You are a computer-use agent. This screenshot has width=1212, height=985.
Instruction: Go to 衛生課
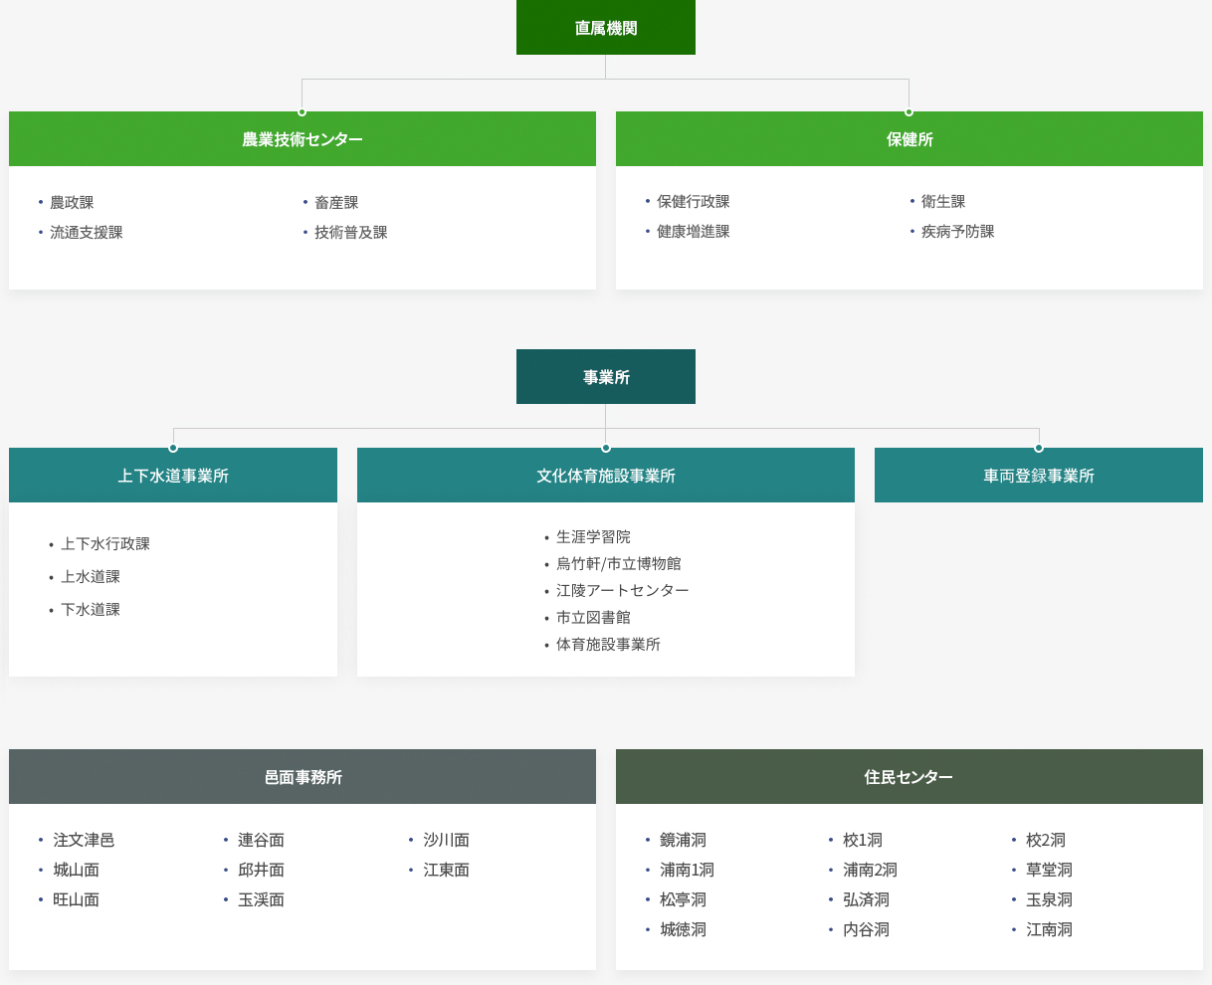[x=943, y=201]
